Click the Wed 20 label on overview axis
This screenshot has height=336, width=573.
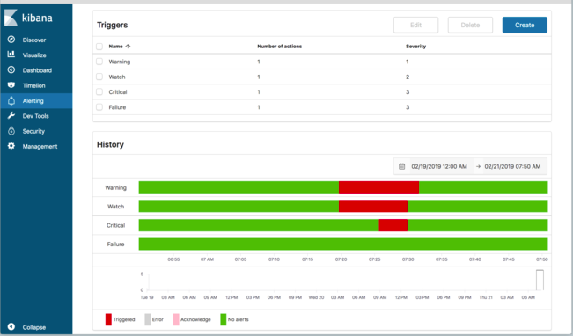coord(317,297)
